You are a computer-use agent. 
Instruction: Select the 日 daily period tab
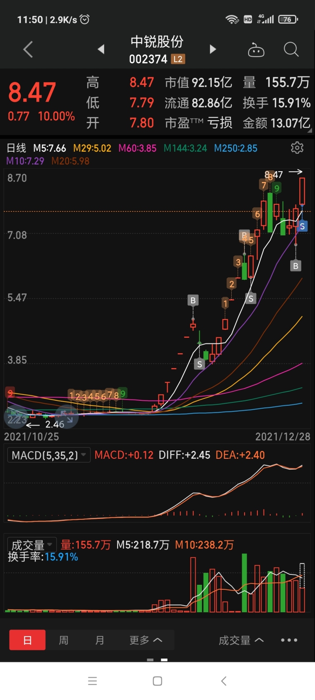coord(27,640)
